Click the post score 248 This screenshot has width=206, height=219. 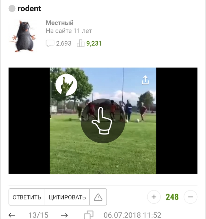coord(172,197)
